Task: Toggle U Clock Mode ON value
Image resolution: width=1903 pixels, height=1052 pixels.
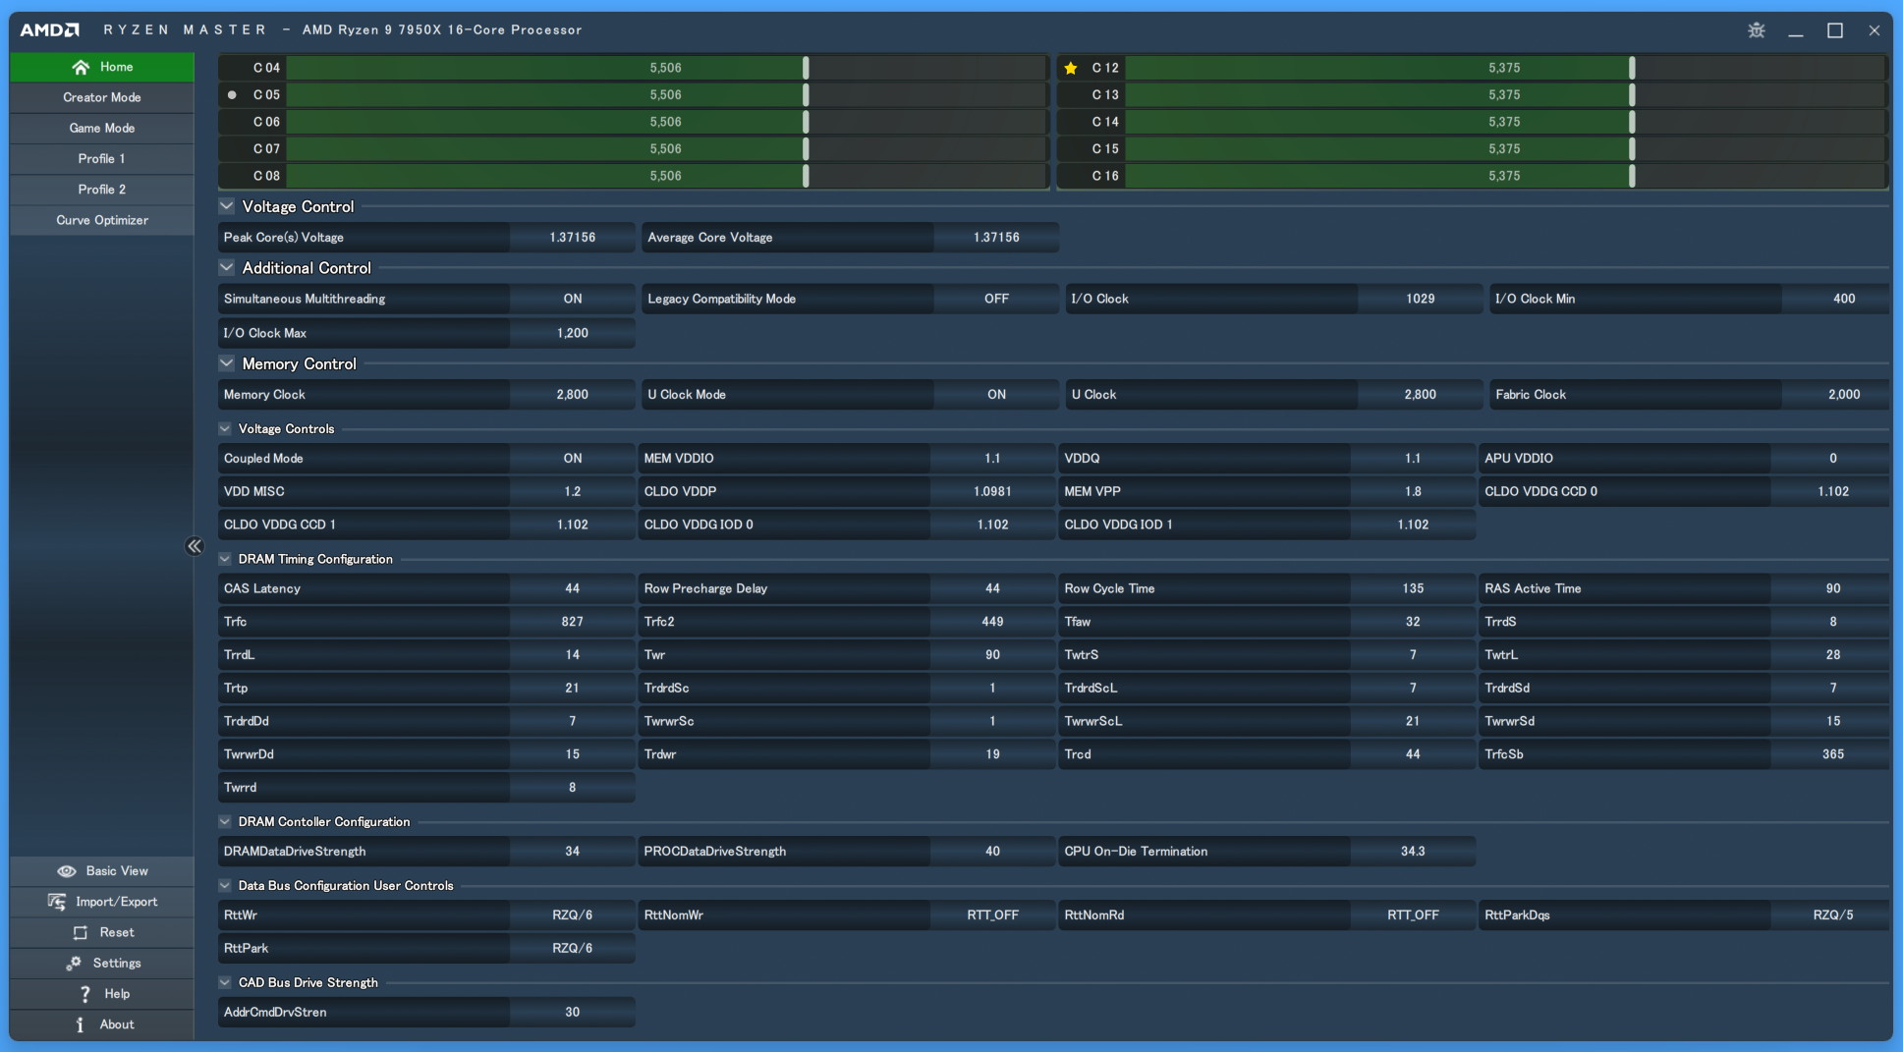Action: point(996,394)
